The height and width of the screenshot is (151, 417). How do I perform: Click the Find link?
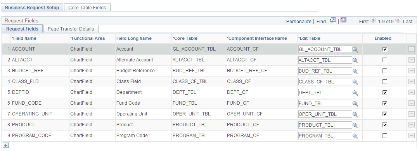pos(321,22)
